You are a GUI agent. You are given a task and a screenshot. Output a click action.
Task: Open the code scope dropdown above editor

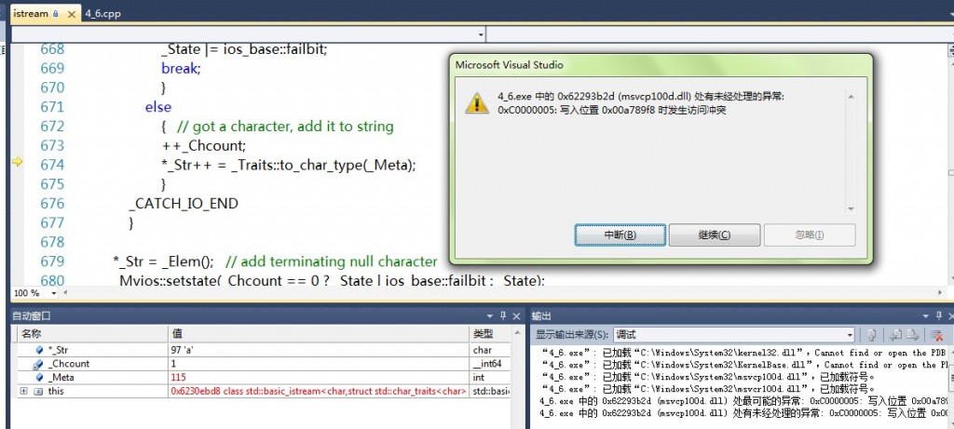point(248,34)
